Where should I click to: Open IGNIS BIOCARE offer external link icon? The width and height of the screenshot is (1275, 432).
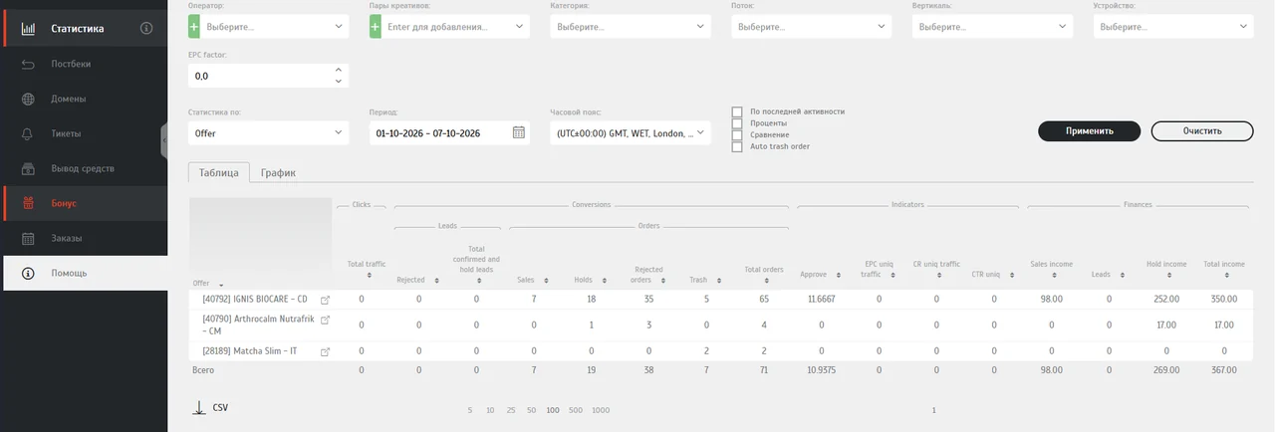coord(325,299)
